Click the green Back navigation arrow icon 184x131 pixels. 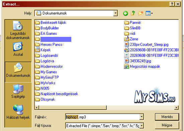[125, 13]
